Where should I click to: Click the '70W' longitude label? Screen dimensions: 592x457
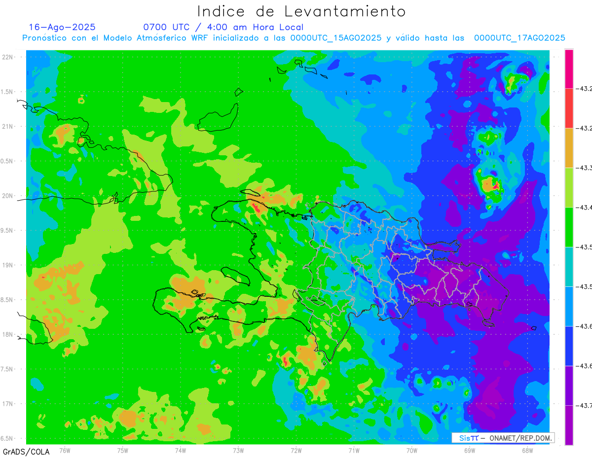[411, 450]
